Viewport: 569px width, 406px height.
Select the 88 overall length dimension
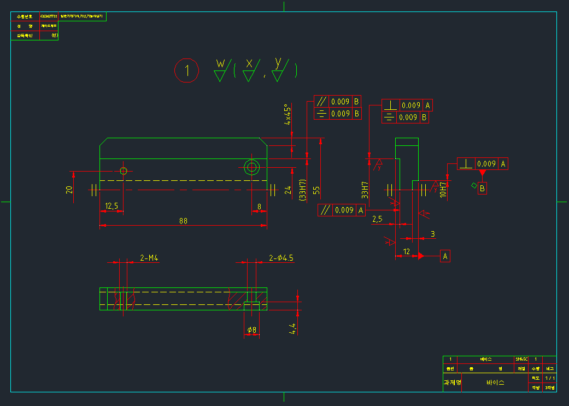pos(183,221)
